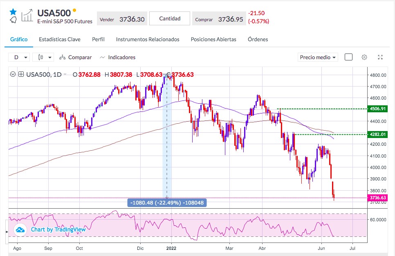Open the Posiciones Abiertas tab
Viewport: 395px width, 256px height.
click(213, 39)
